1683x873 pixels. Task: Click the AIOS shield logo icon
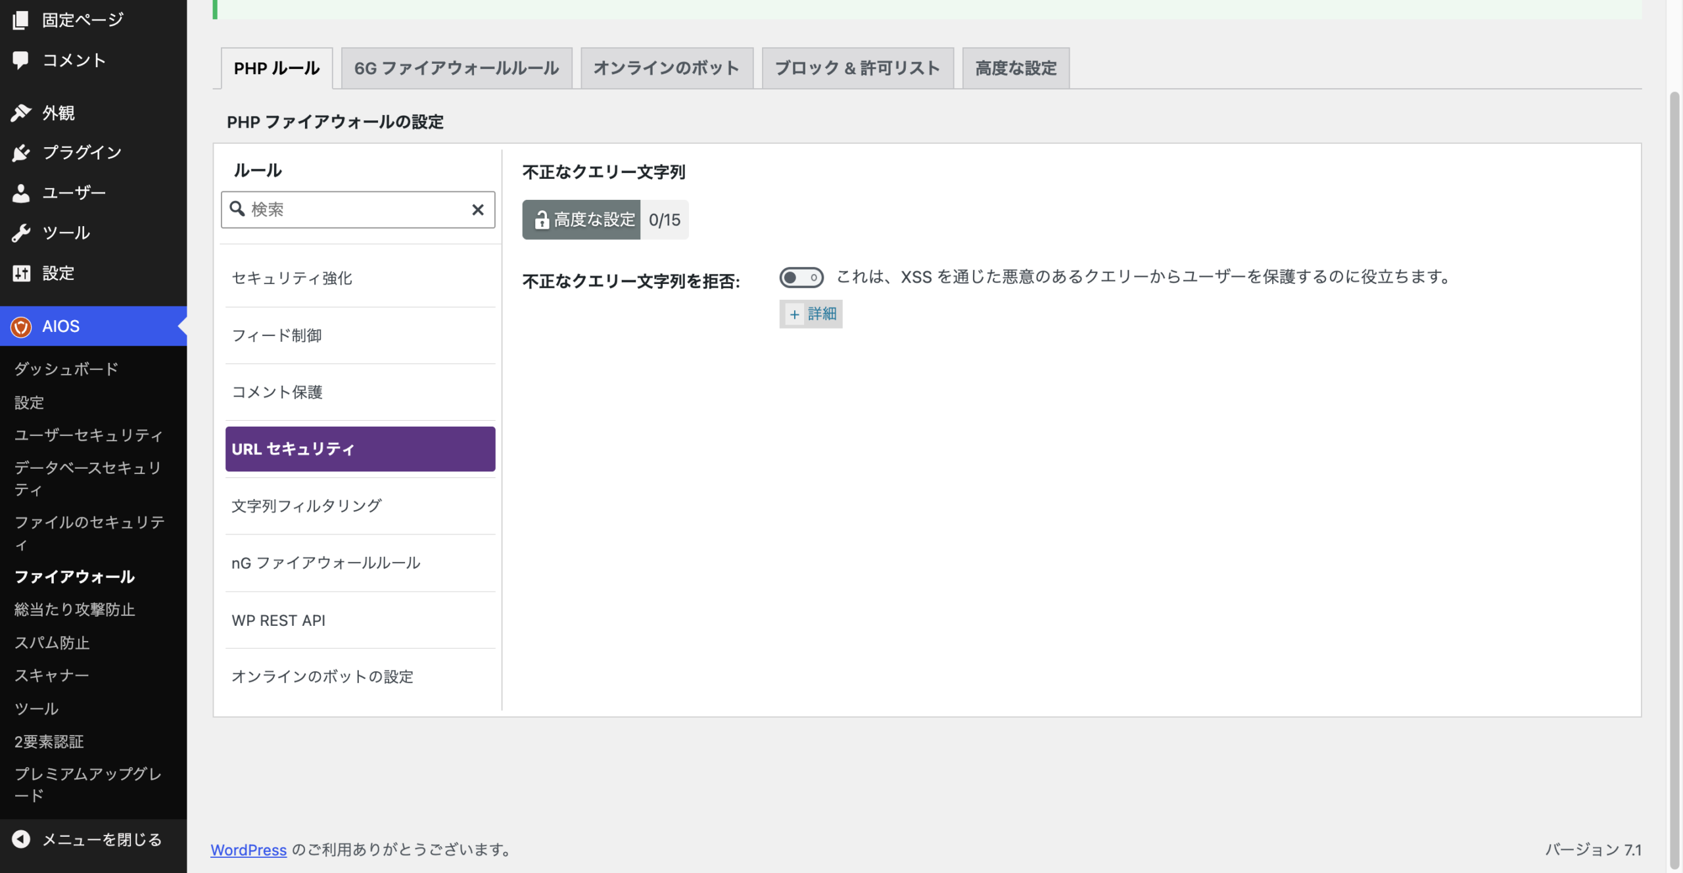pos(21,326)
